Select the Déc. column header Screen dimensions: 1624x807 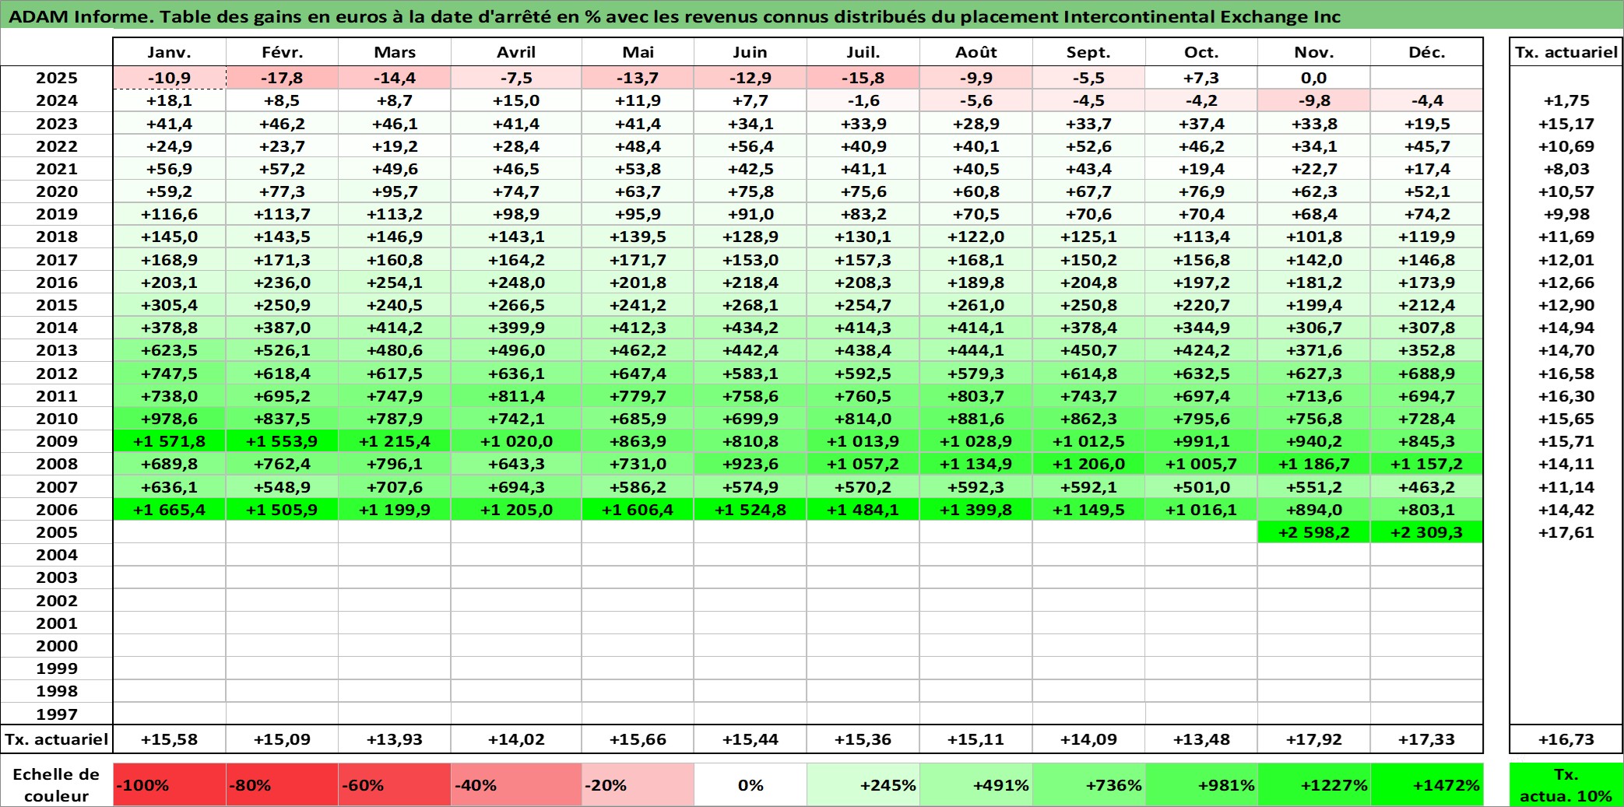click(x=1426, y=52)
